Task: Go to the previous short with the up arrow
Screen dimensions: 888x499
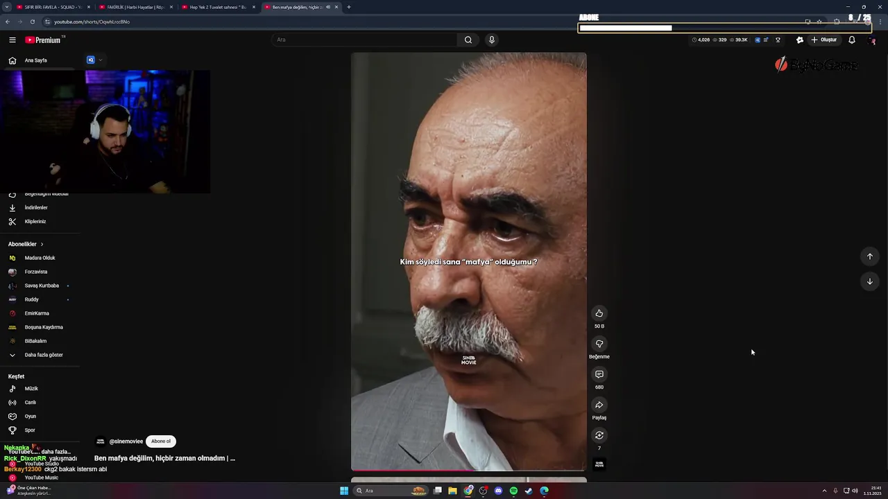Action: coord(870,256)
